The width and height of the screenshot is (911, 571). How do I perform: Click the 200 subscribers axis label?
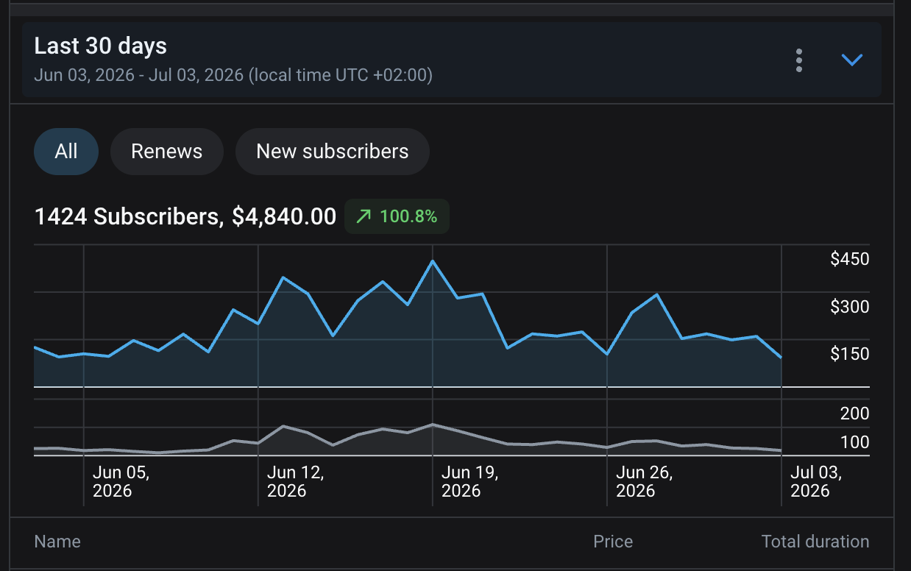tap(855, 414)
